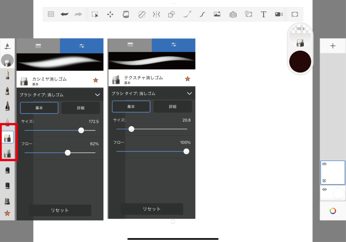
Task: Undo the last stroke
Action: pyautogui.click(x=65, y=14)
